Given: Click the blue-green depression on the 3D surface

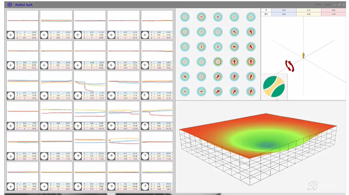Looking at the screenshot, I should coord(266,145).
